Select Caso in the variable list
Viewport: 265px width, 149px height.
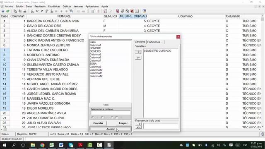coord(93,42)
